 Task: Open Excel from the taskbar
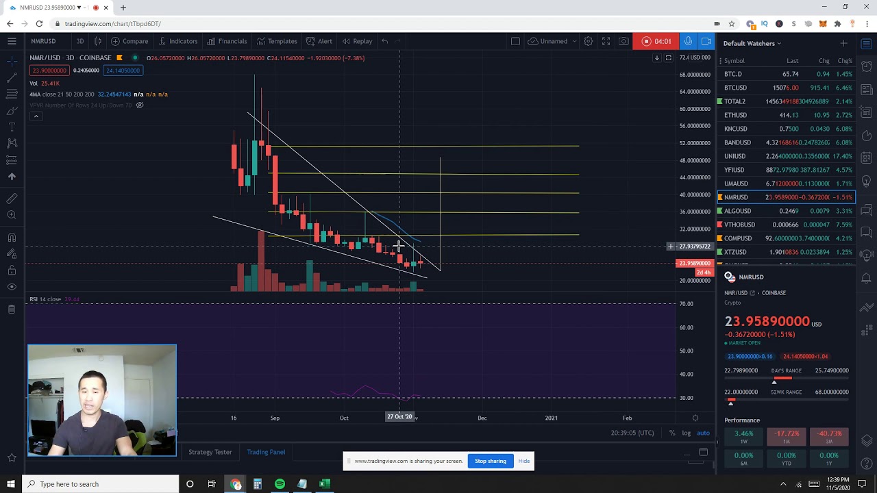coord(325,484)
